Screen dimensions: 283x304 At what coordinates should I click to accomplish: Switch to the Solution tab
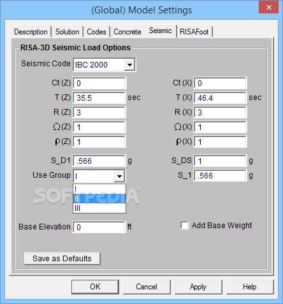[x=68, y=32]
